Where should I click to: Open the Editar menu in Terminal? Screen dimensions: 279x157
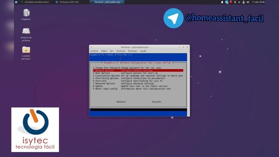104,51
